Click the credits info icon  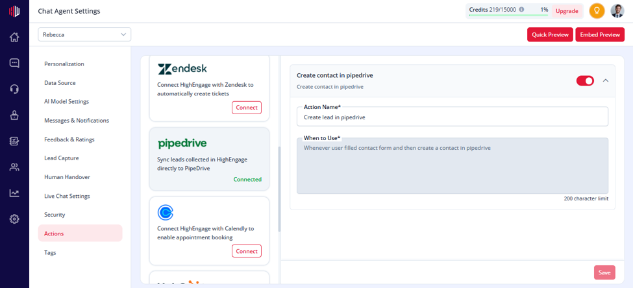(521, 9)
